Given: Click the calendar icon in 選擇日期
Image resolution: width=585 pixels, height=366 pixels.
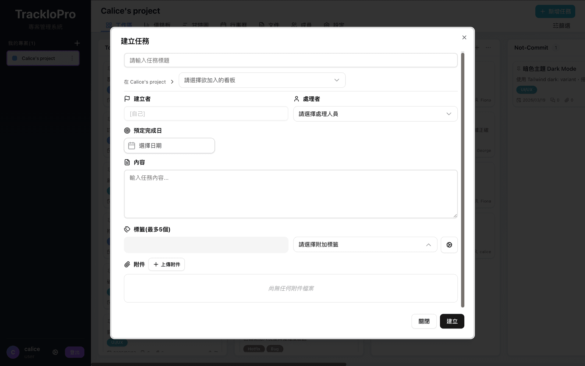Looking at the screenshot, I should (132, 146).
